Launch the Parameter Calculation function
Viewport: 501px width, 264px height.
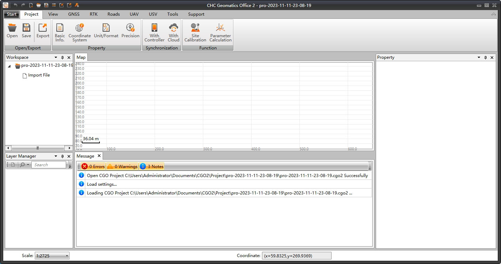(x=221, y=33)
